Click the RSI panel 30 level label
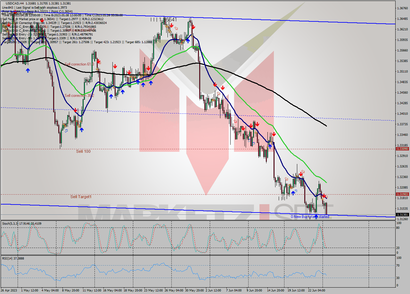 coord(398,278)
